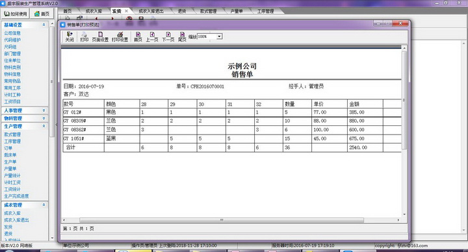Open the 退货 tab

click(x=182, y=11)
